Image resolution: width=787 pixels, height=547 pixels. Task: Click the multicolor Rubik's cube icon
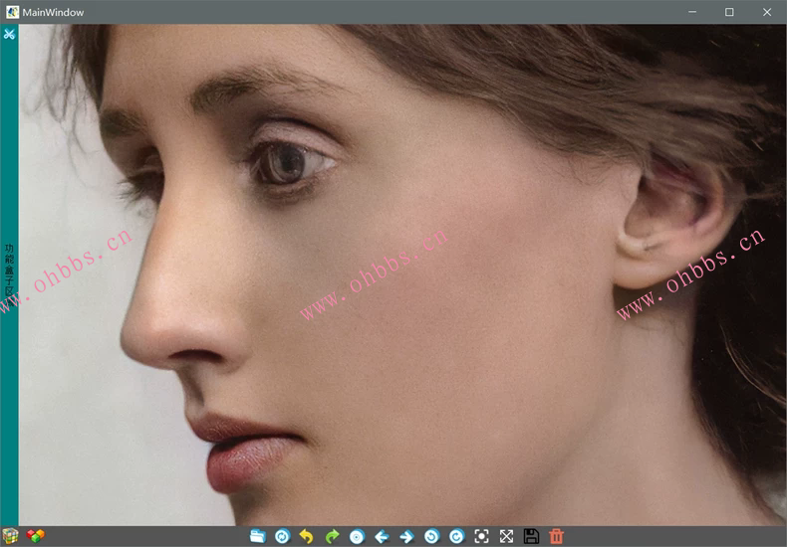10,536
